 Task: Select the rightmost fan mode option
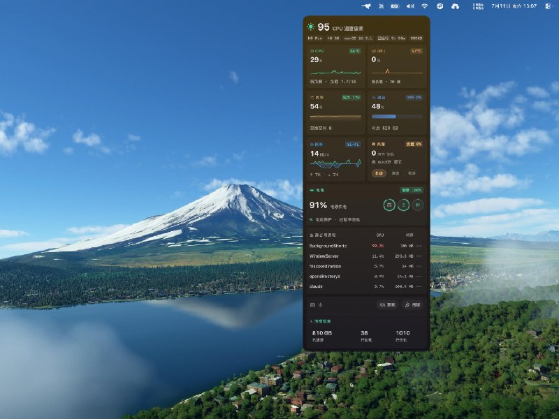412,173
